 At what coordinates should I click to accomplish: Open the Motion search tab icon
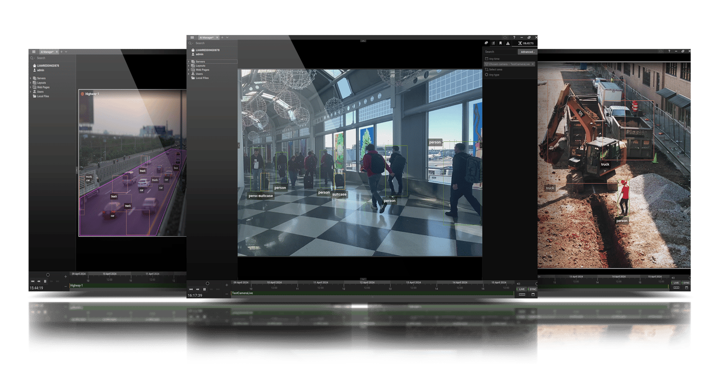(493, 43)
